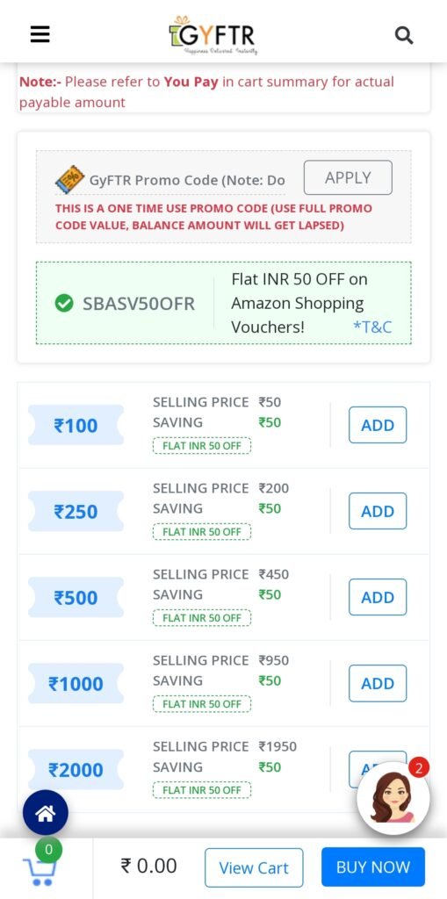Add the ₹500 voucher
This screenshot has height=899, width=447.
tap(378, 597)
